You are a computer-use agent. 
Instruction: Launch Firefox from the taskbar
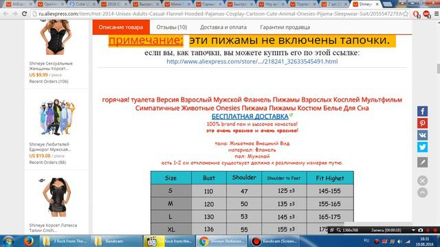[28, 241]
